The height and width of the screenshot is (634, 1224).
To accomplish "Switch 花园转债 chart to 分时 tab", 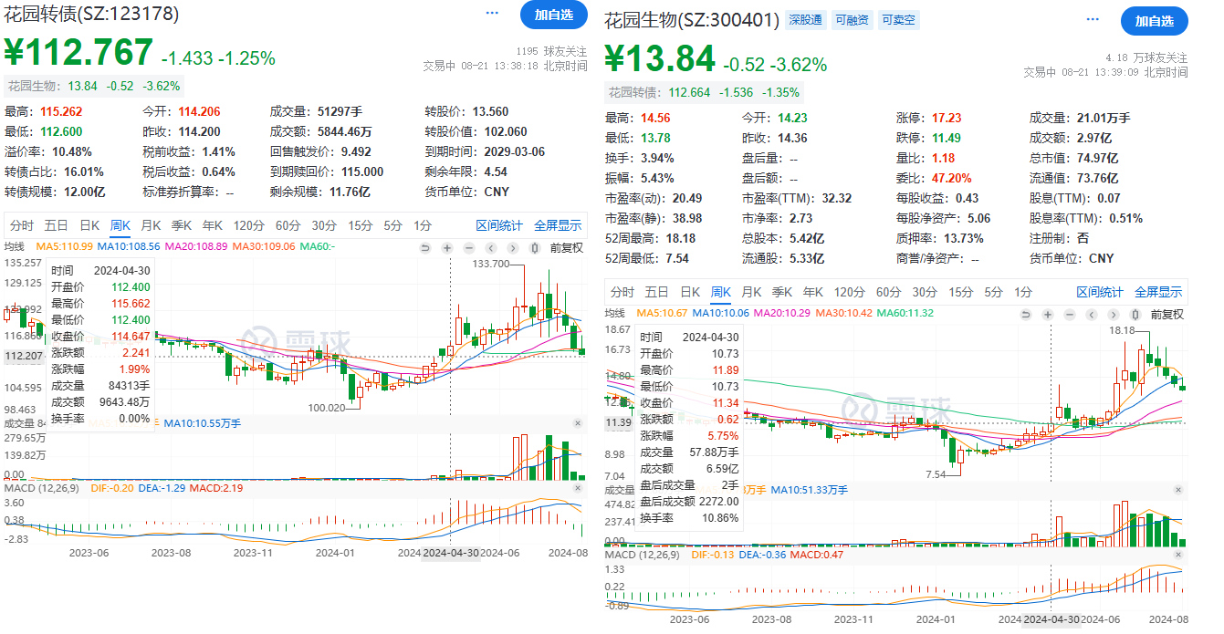I will tap(22, 225).
